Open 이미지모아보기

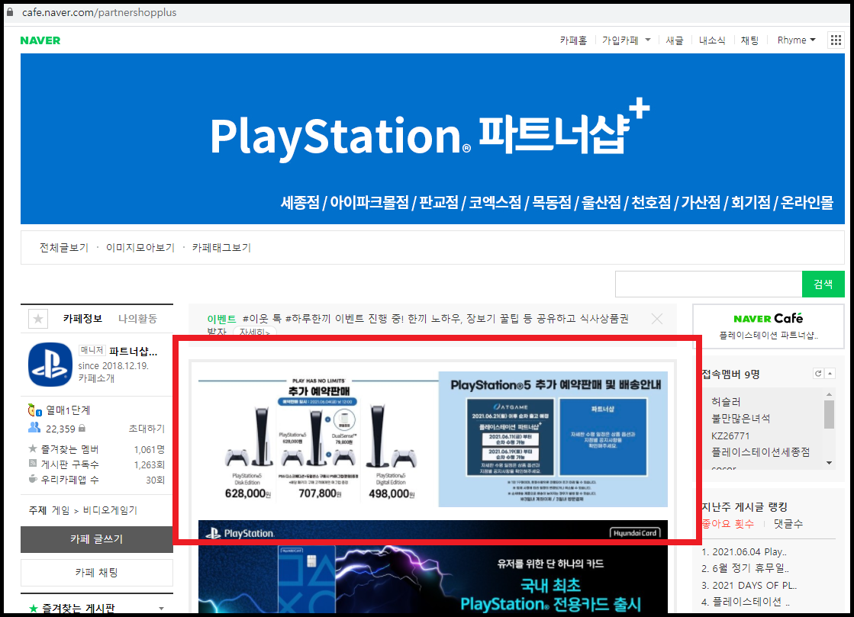[x=140, y=248]
